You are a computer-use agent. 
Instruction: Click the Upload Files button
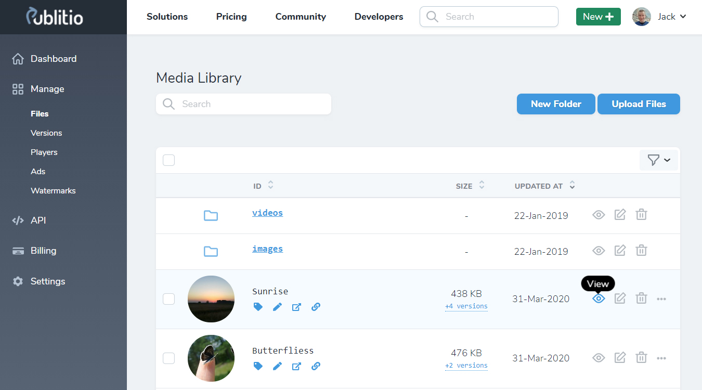639,104
